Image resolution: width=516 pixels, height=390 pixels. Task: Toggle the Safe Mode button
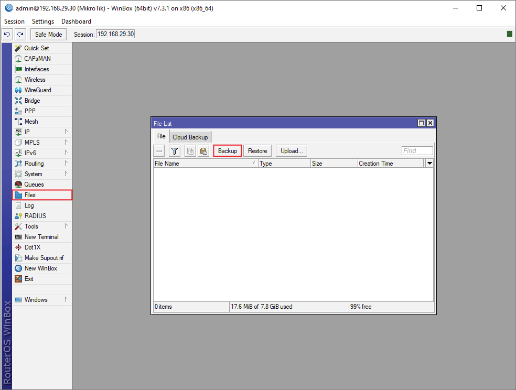click(48, 35)
